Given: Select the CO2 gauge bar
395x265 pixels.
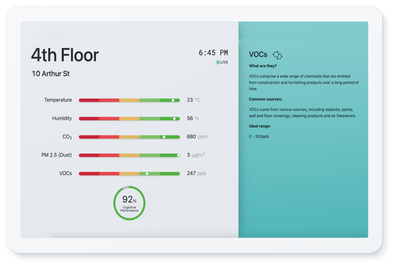Looking at the screenshot, I should coord(129,137).
